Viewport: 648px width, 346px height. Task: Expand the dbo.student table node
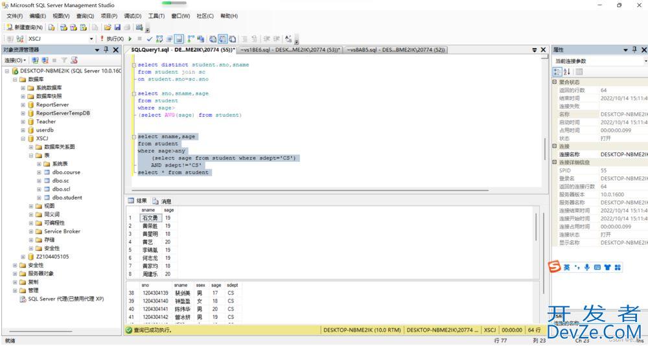tap(39, 198)
